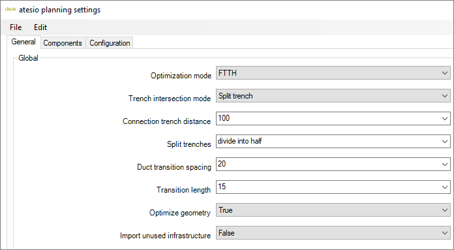Viewport: 454px width, 250px height.
Task: Click the Optimize geometry label
Action: click(180, 213)
